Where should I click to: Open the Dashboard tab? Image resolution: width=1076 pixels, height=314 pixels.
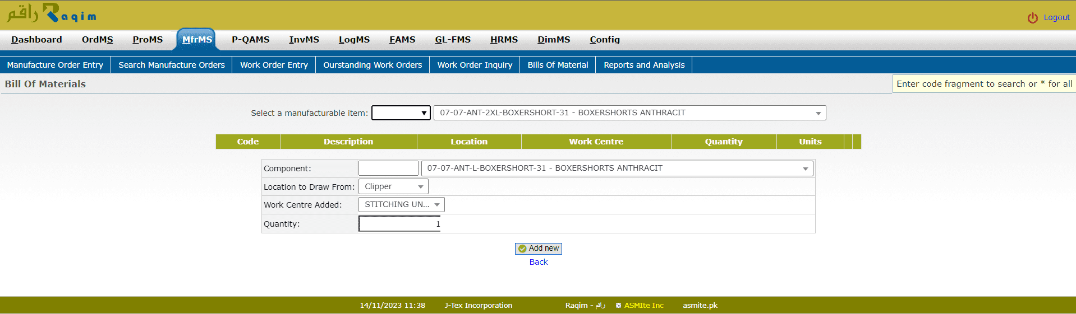click(36, 40)
